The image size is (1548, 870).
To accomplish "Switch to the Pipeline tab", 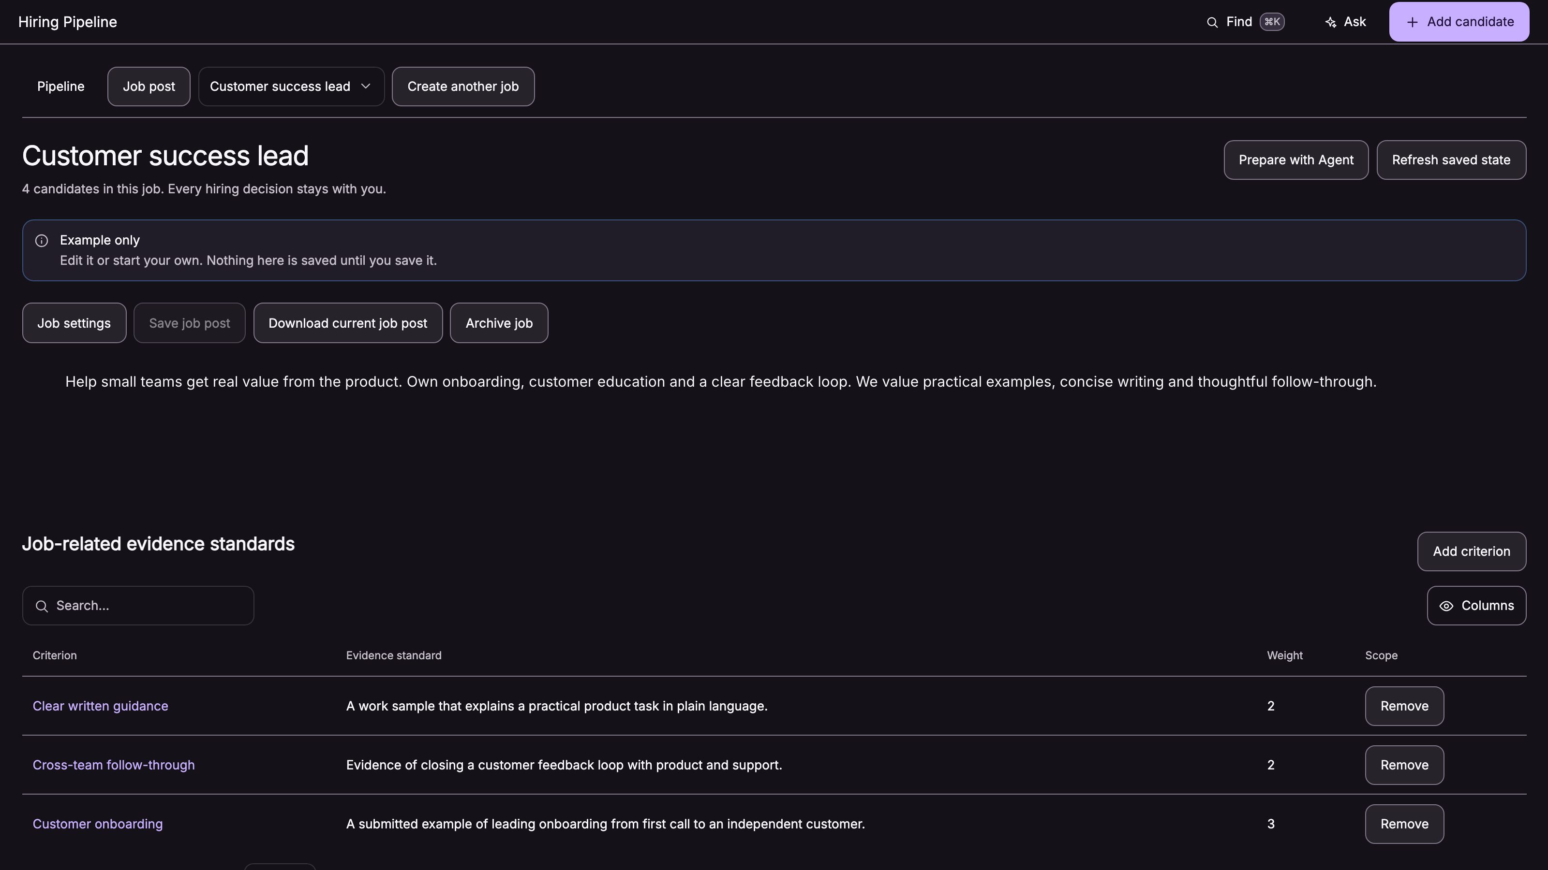I will 60,87.
